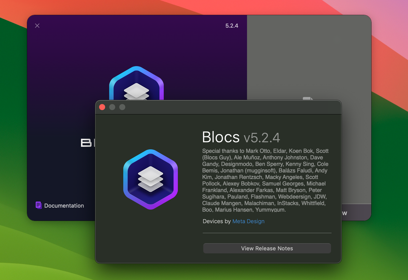The width and height of the screenshot is (408, 280).
Task: Click the View Release Notes button
Action: pos(267,248)
